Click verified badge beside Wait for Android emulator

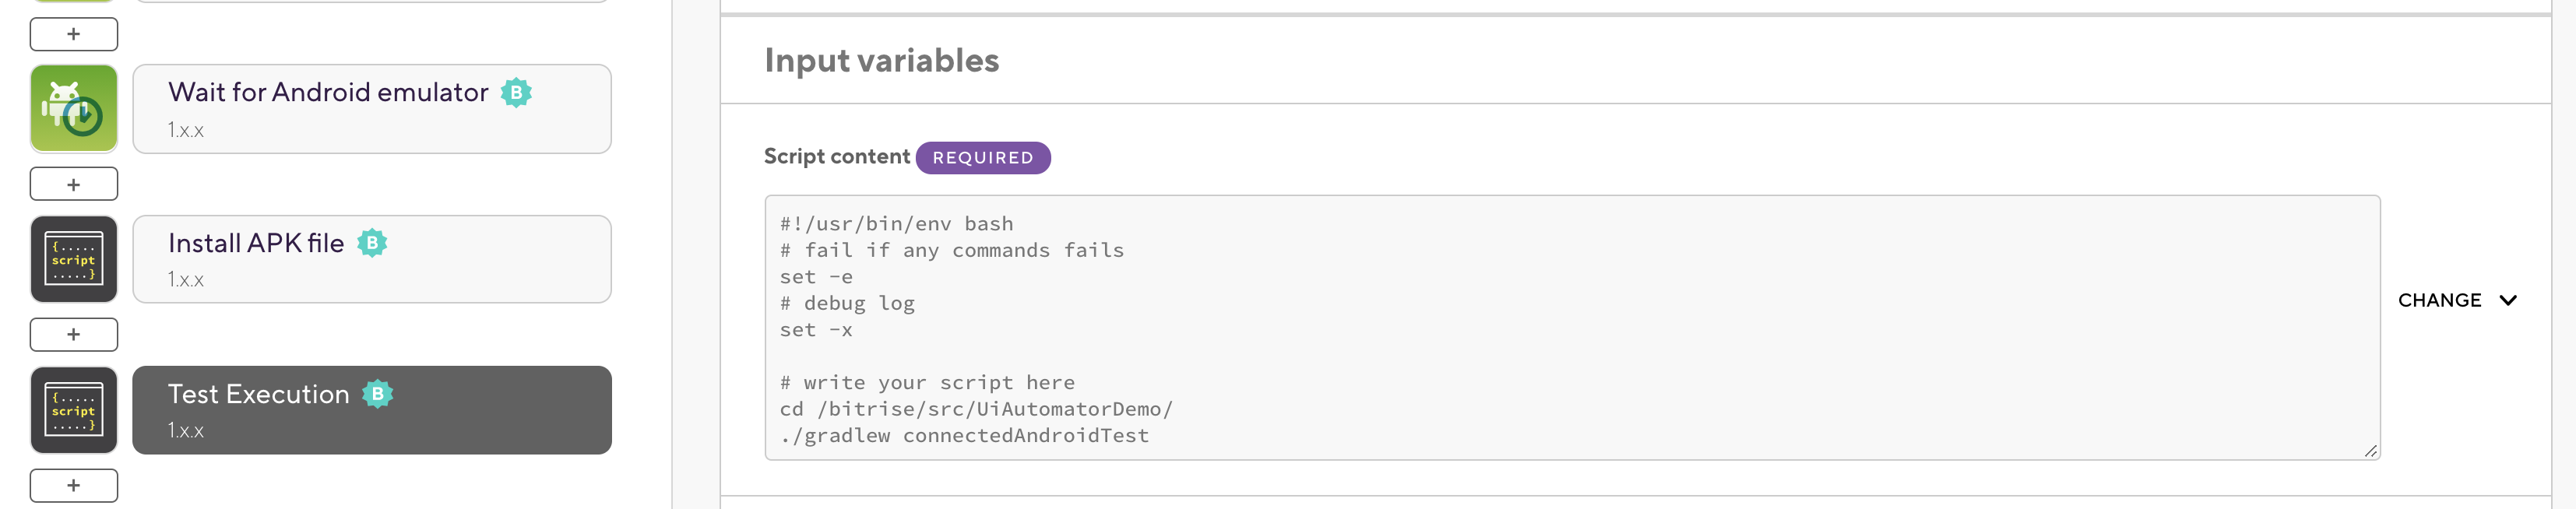point(516,93)
